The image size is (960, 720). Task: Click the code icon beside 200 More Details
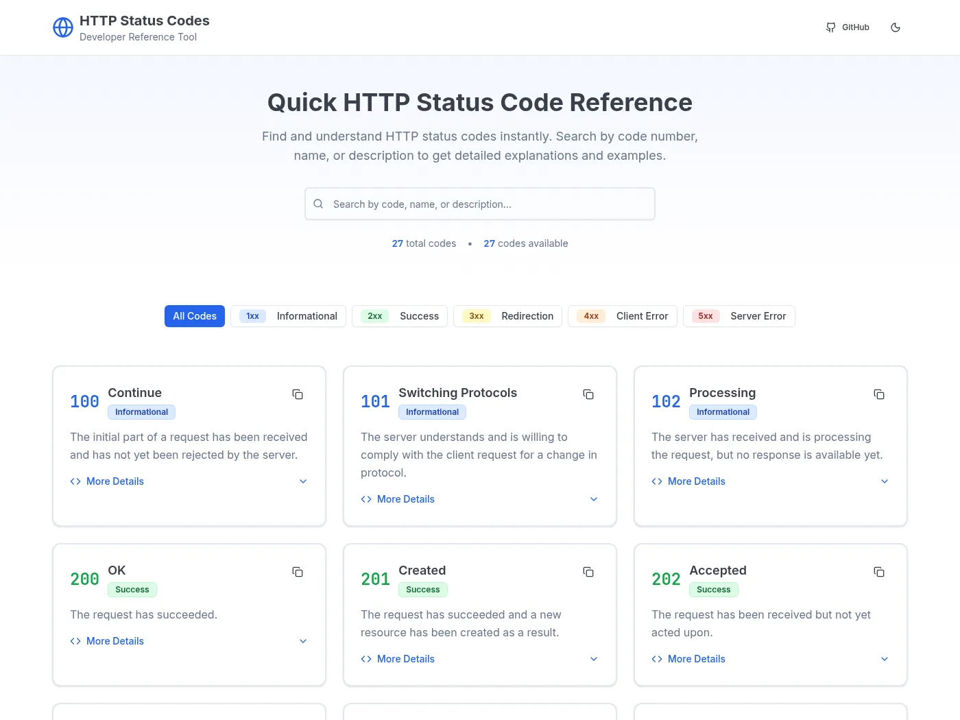tap(75, 641)
